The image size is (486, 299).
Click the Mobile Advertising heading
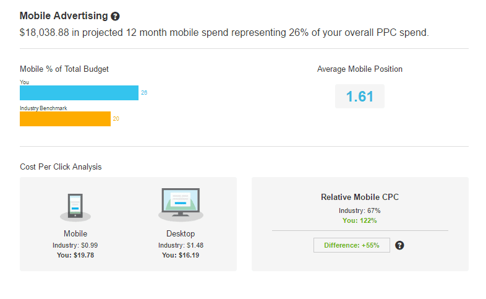64,15
